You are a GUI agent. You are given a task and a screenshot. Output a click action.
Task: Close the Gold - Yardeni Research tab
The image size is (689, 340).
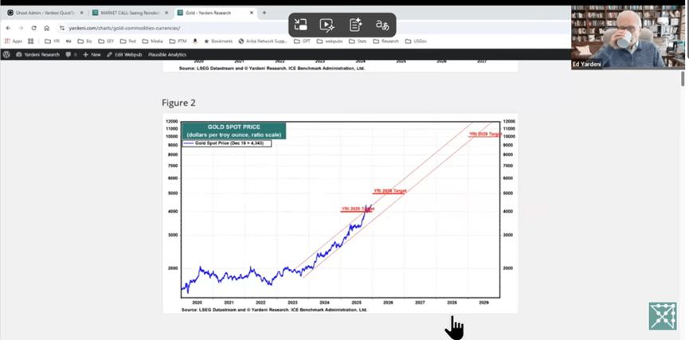[253, 13]
